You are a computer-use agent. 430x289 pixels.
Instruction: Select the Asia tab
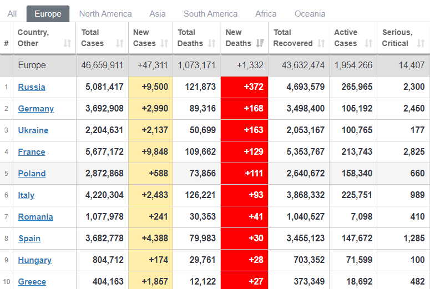click(x=158, y=14)
